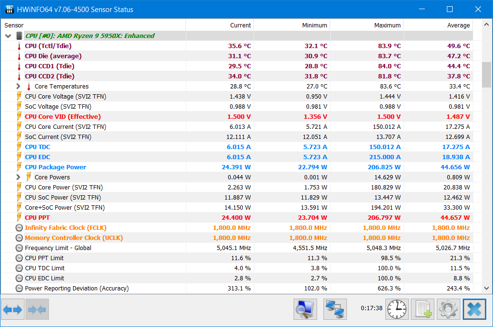Screen dimensions: 493x327
Task: Click thermometer icon beside Core Temperatures
Action: [29, 86]
